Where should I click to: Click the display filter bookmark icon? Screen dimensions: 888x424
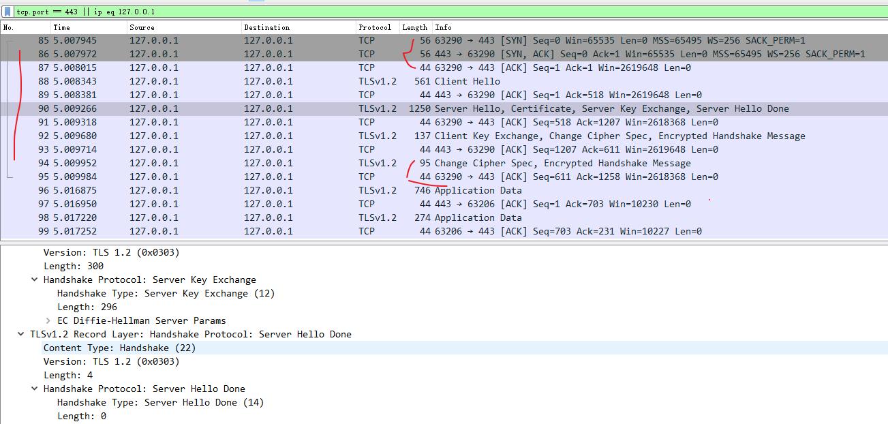(x=7, y=12)
